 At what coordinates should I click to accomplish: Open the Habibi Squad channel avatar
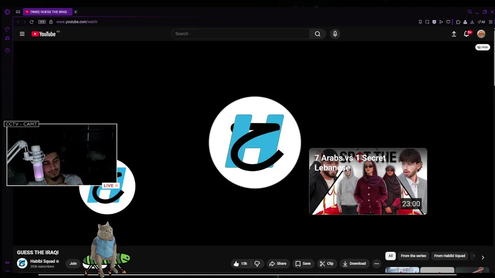[x=22, y=263]
